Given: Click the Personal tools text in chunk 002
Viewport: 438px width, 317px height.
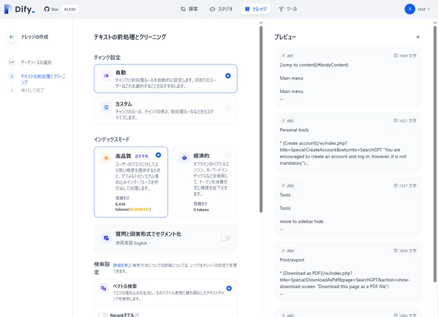Looking at the screenshot, I should click(x=294, y=130).
